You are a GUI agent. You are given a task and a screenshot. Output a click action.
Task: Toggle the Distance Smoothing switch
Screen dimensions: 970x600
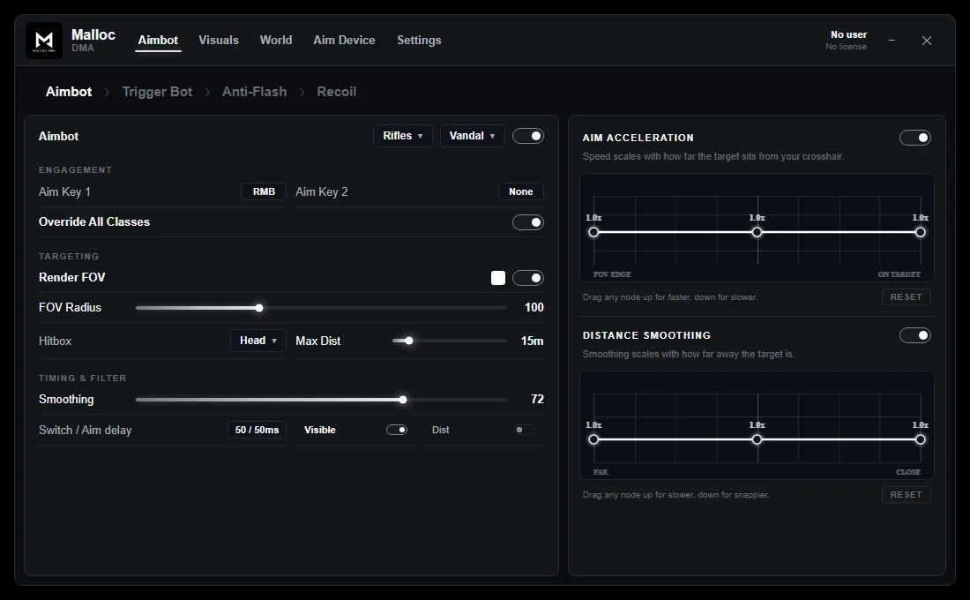click(x=915, y=335)
